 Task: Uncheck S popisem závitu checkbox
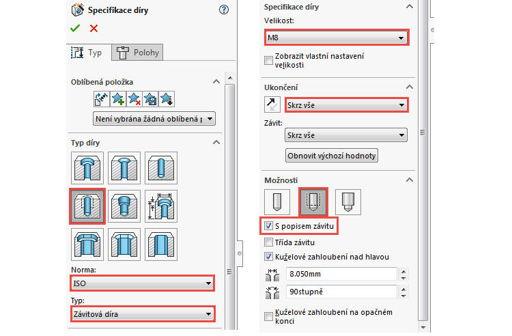click(268, 226)
